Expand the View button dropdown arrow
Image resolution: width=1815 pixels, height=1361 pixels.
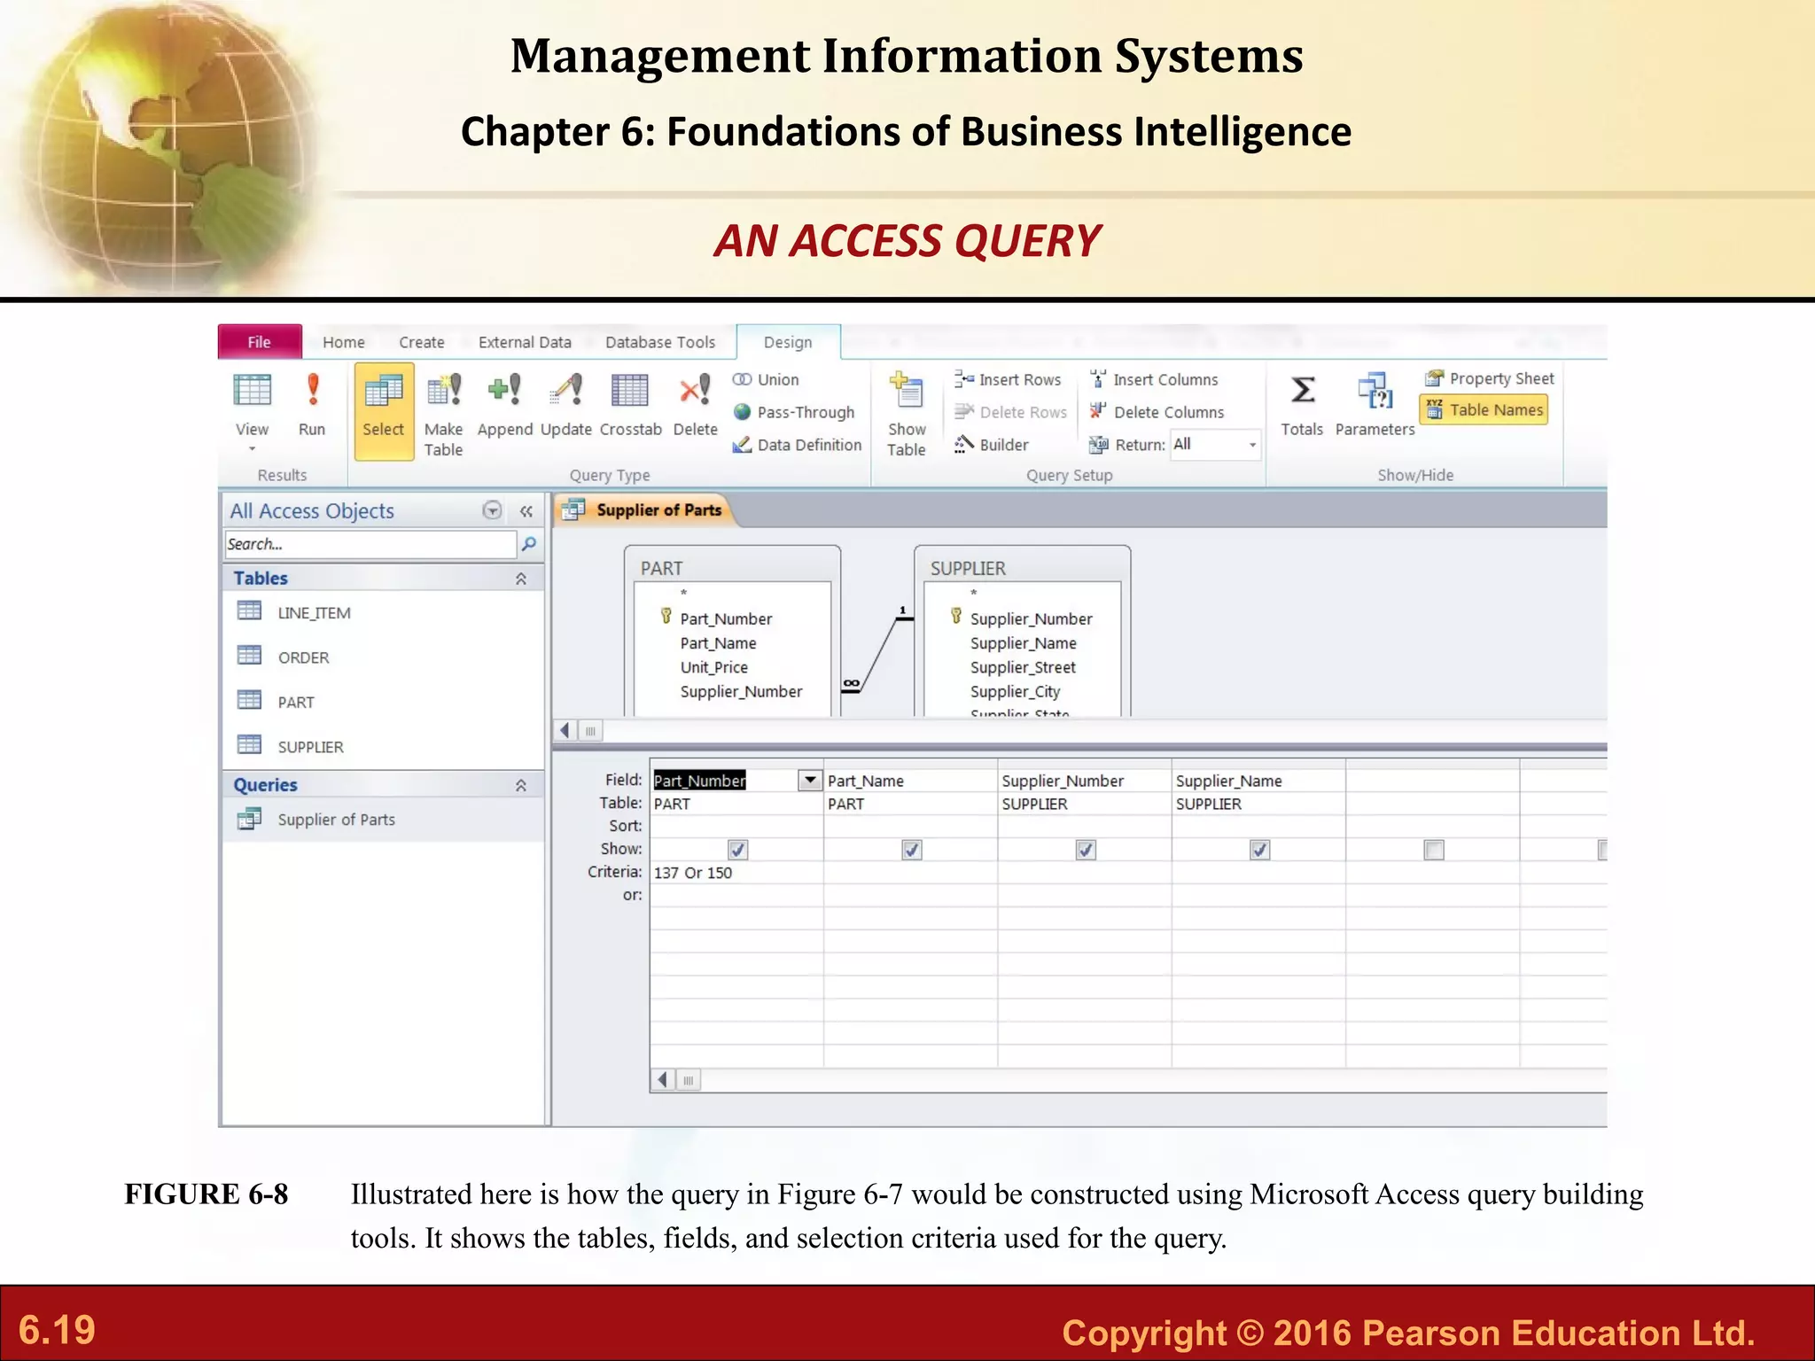tap(253, 449)
